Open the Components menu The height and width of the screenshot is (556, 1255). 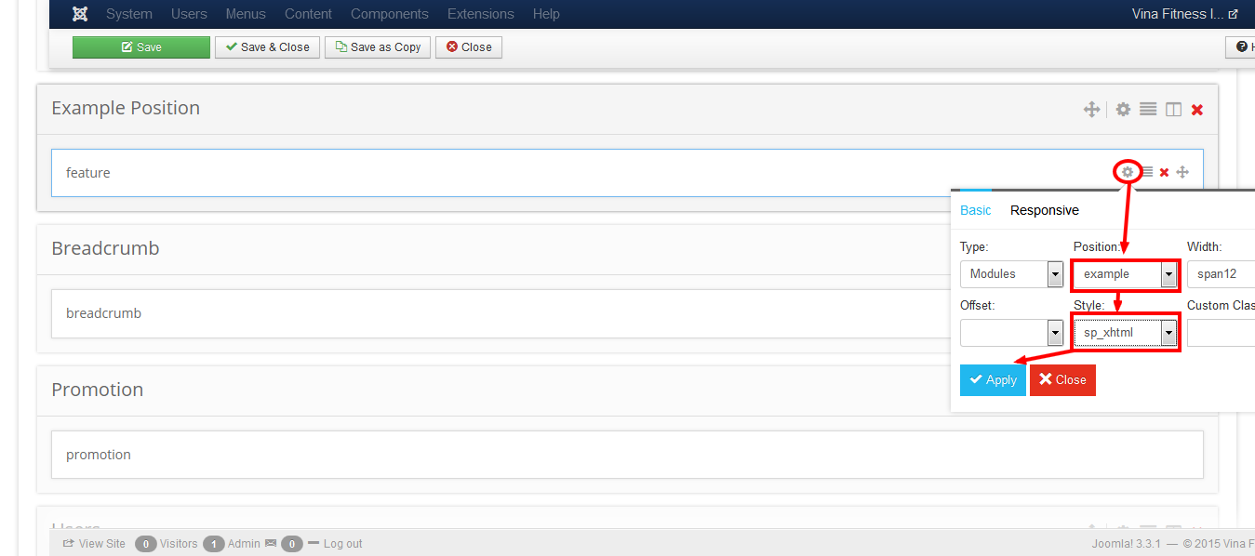click(x=389, y=14)
